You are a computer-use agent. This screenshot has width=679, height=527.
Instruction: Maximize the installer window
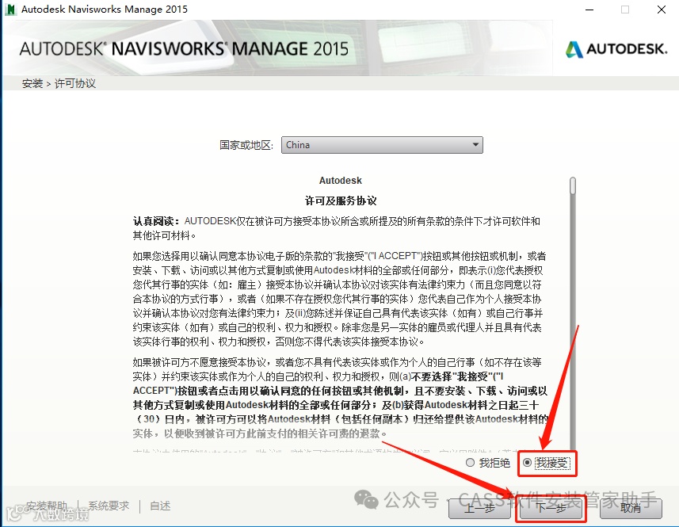[x=625, y=10]
